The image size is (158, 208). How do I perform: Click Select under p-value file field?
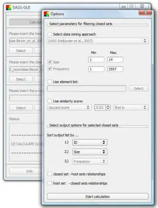(21, 108)
